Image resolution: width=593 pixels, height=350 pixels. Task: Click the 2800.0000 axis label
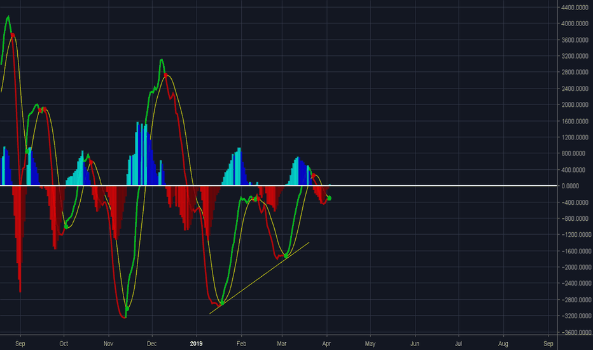click(x=575, y=72)
